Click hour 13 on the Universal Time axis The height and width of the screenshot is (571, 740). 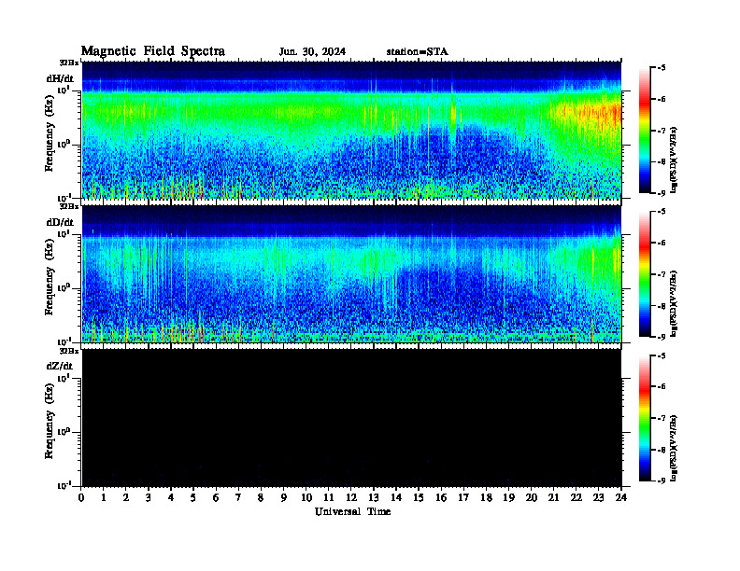click(x=374, y=498)
